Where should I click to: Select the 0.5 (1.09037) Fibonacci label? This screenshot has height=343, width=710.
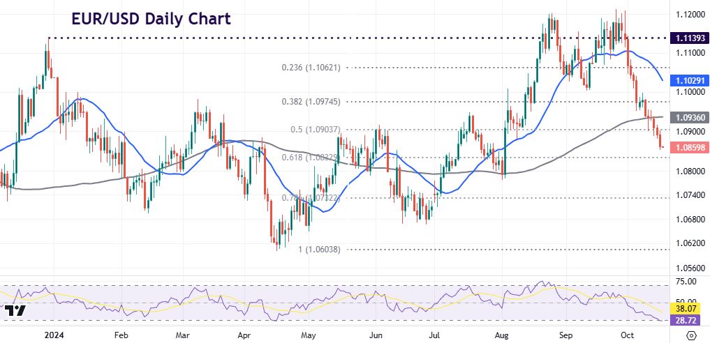314,130
